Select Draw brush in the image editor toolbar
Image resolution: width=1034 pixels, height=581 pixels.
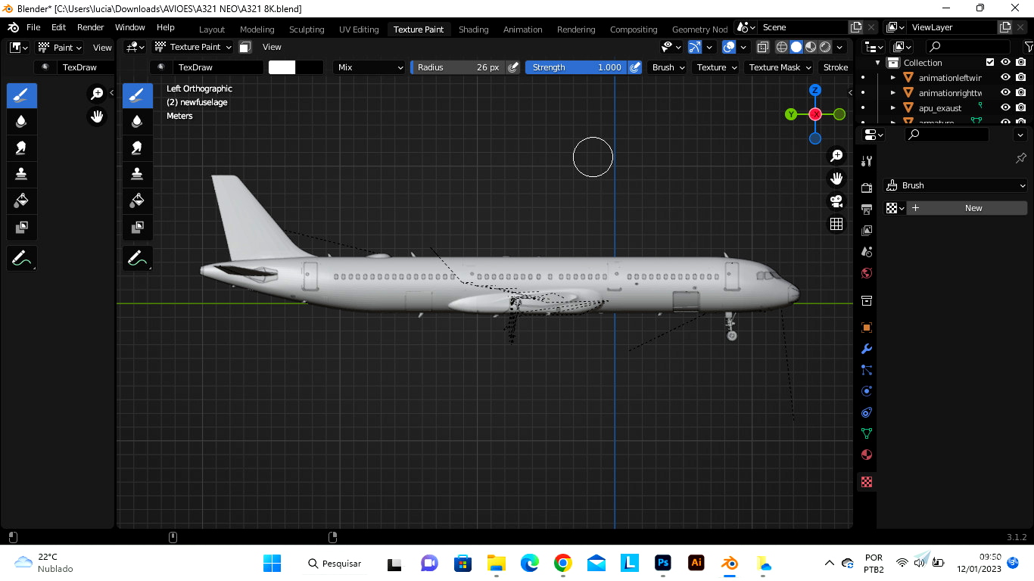(x=21, y=96)
